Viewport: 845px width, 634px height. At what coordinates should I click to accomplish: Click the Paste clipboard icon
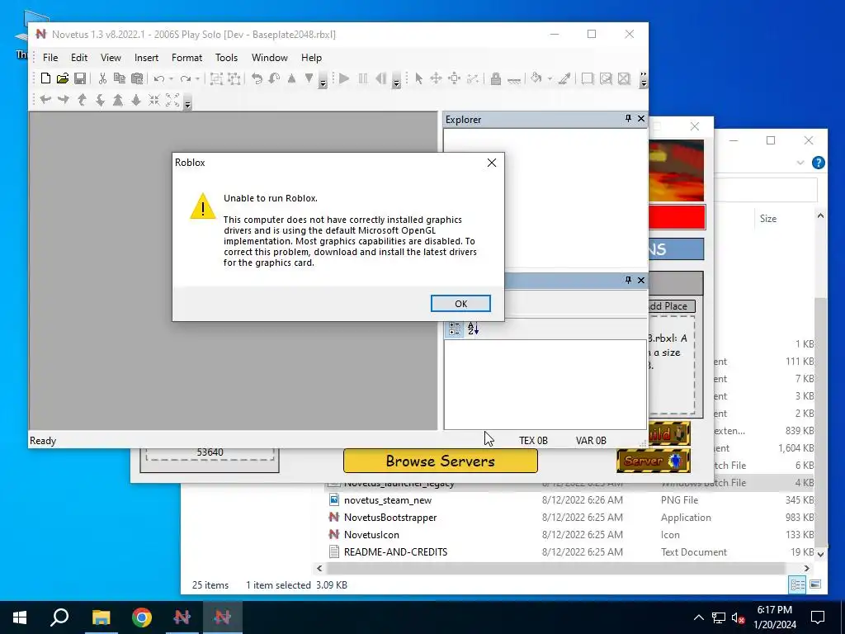(137, 78)
